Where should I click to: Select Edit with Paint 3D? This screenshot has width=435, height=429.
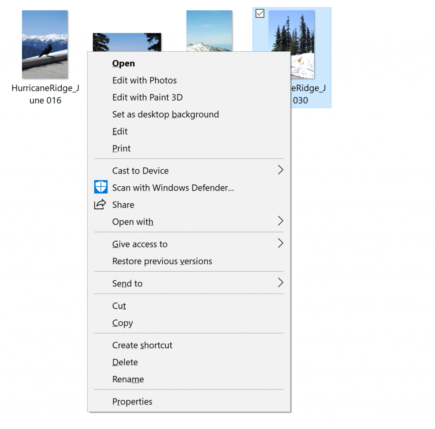147,98
